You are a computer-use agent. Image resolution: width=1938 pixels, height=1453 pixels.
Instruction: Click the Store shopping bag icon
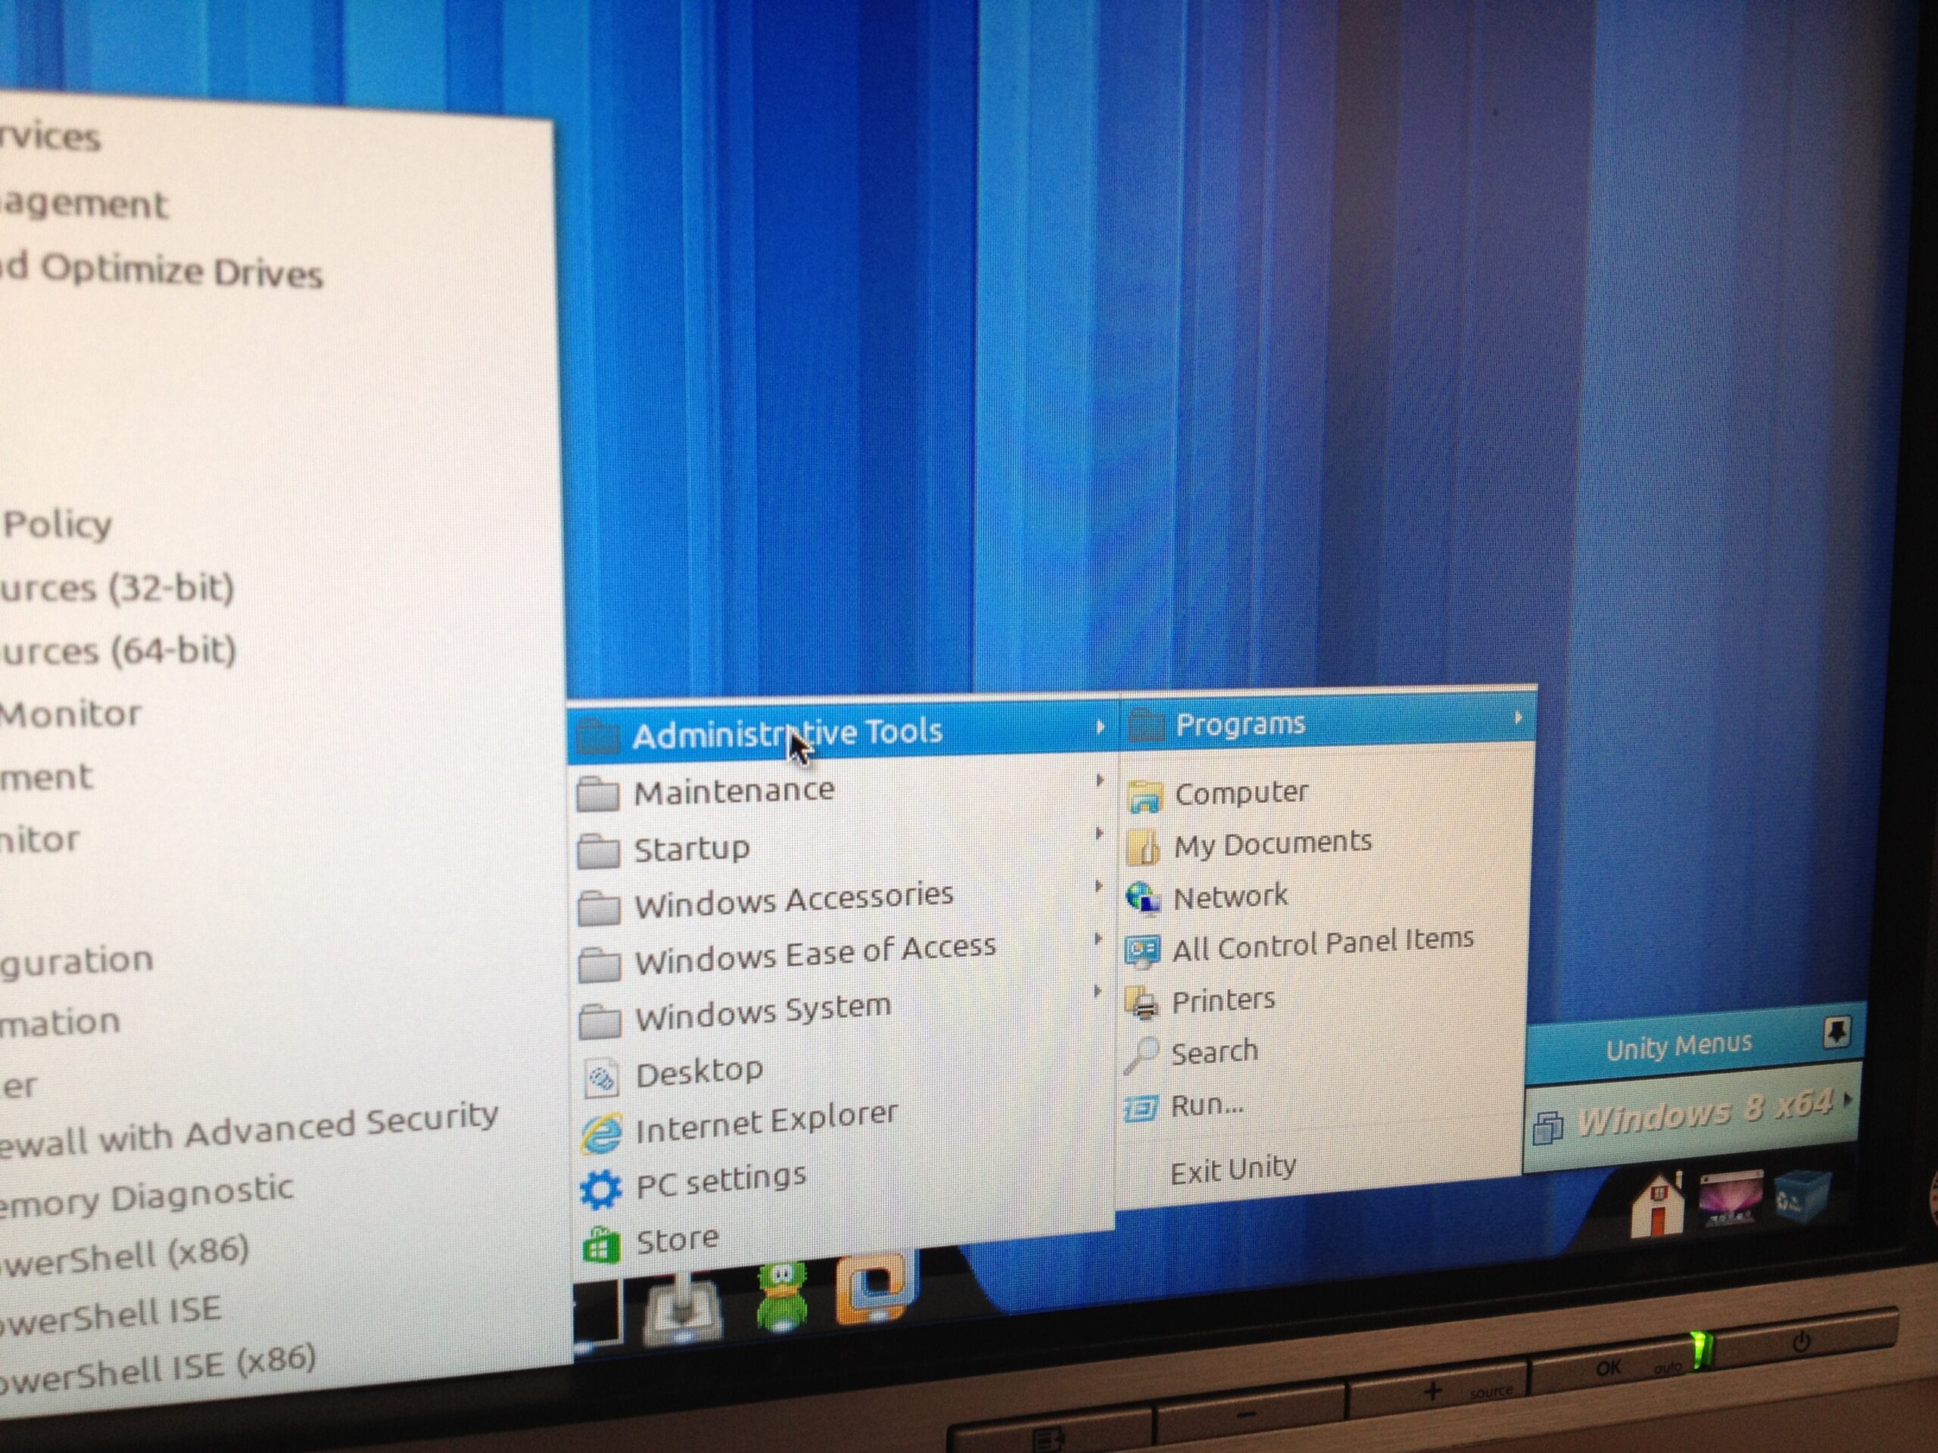pos(601,1246)
